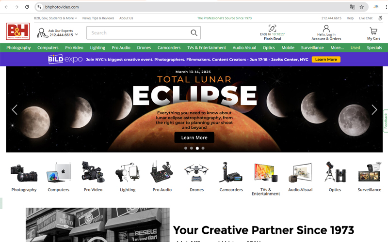This screenshot has width=388, height=242.
Task: Open TVs & Entertainment category image
Action: coord(266,173)
